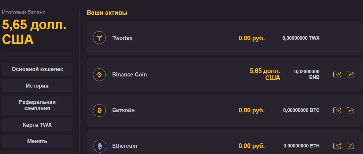This screenshot has height=154, width=363.
Task: Click the Ваши активы heading
Action: (x=107, y=13)
